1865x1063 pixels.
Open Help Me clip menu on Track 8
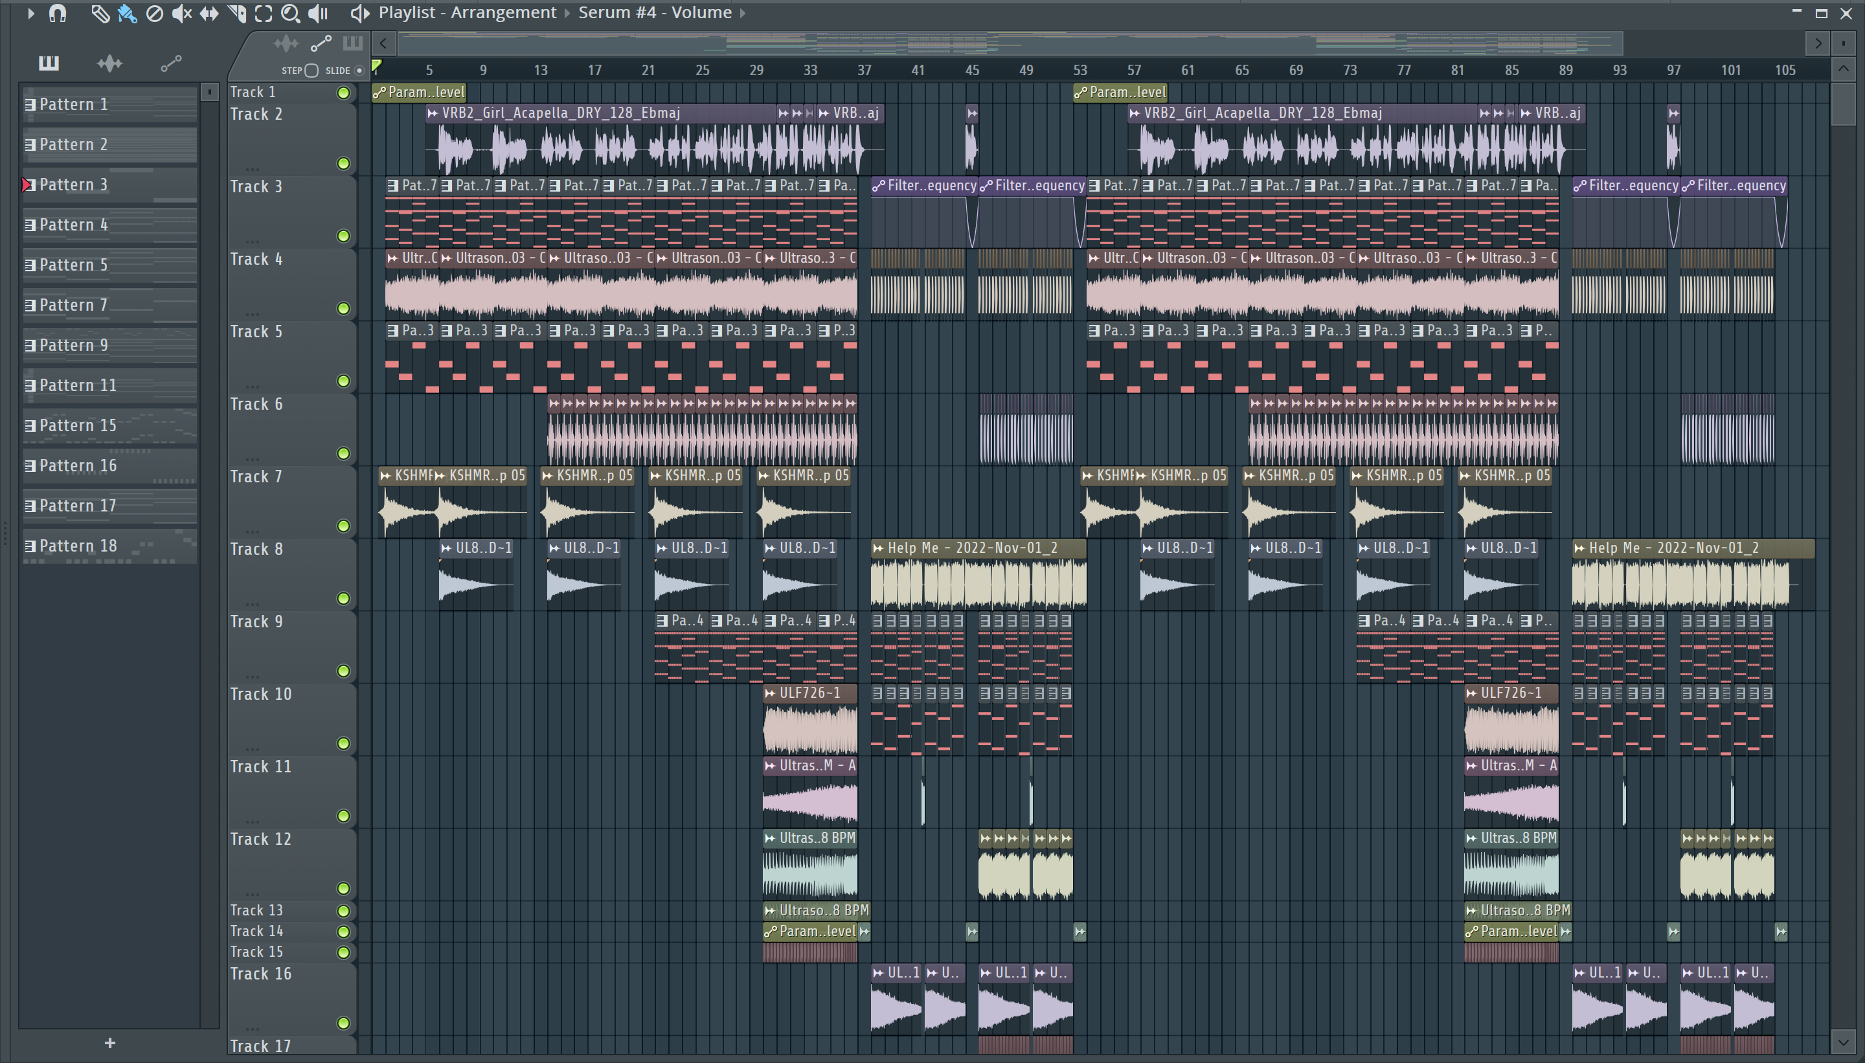pyautogui.click(x=879, y=548)
